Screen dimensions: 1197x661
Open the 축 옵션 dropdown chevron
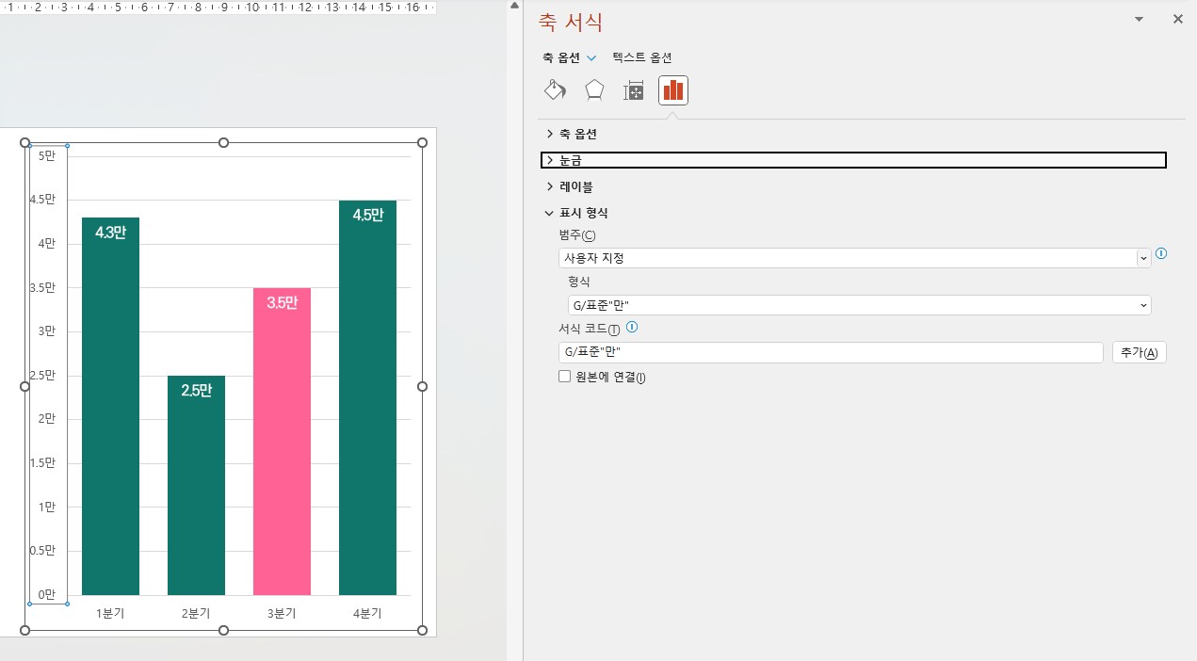click(x=591, y=57)
